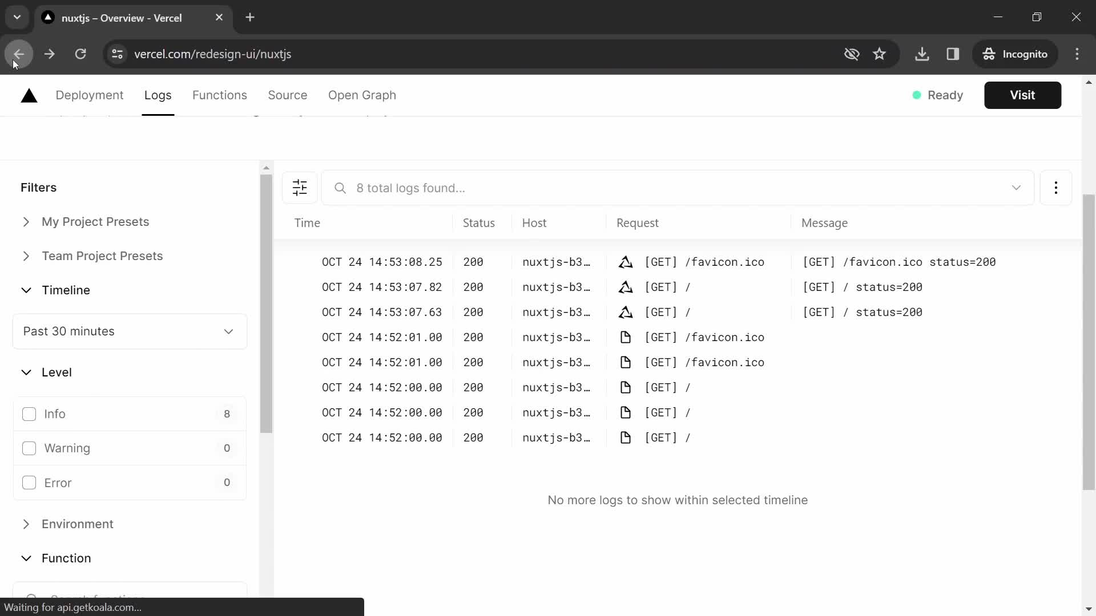
Task: Enable the Error level checkbox filter
Action: point(29,482)
